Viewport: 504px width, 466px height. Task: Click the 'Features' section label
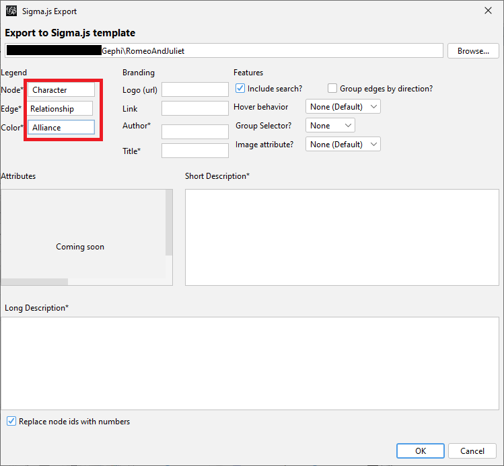click(248, 73)
